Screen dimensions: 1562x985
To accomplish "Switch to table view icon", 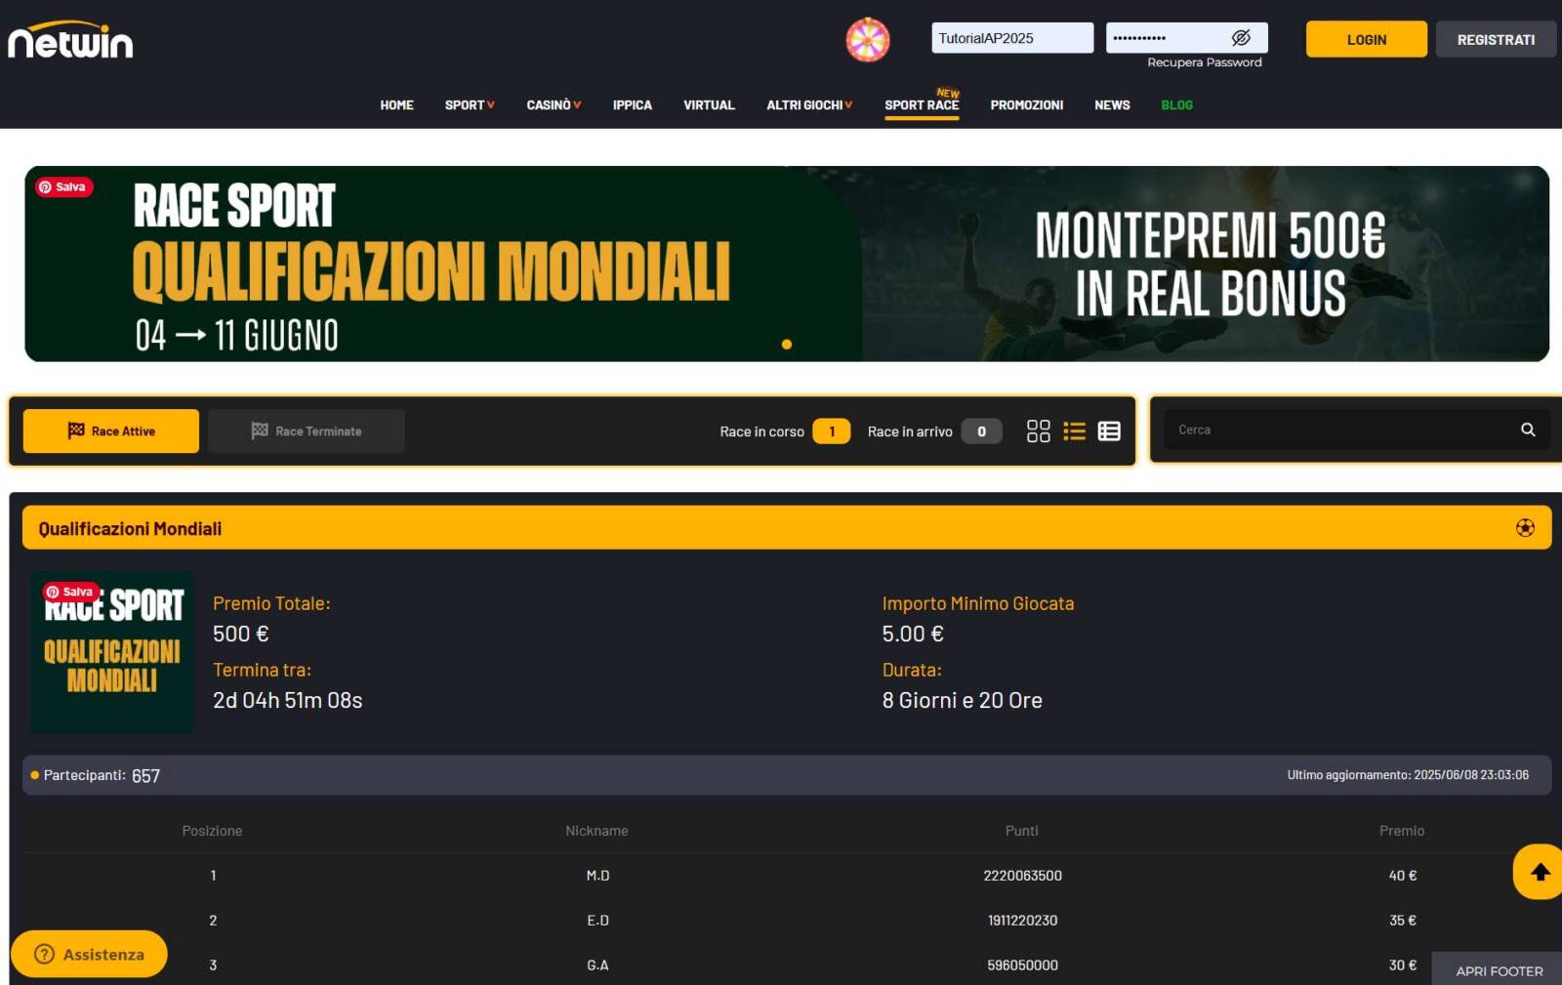I will (x=1109, y=431).
